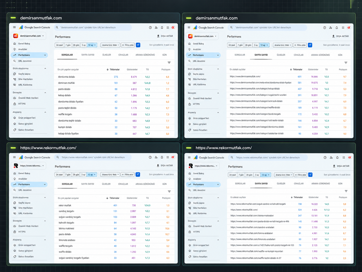Screen dimensions: 362x272
Task: Open rekormutfak.com/lokma-makinalari page row
Action: [x=289, y=216]
